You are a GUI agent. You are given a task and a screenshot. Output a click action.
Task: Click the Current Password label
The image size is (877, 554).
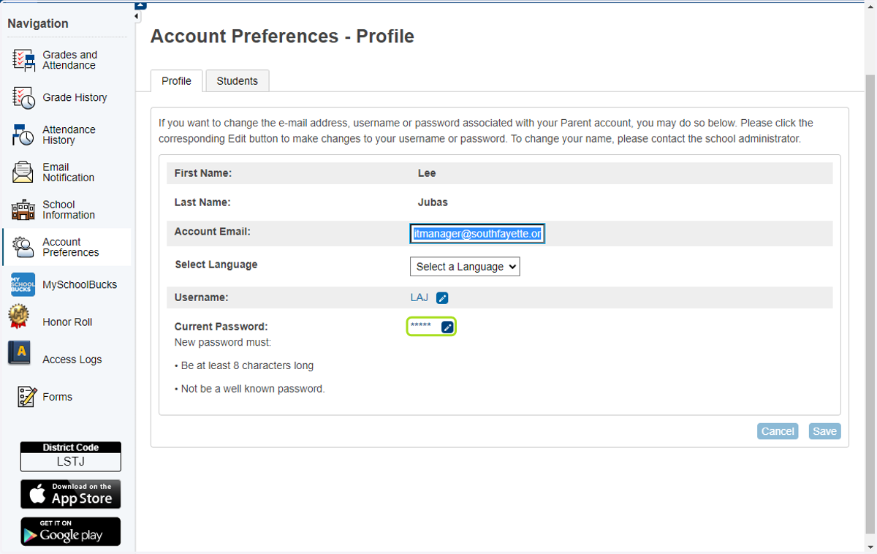tap(221, 327)
